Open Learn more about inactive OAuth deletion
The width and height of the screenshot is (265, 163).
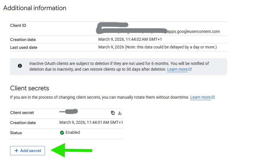177,69
